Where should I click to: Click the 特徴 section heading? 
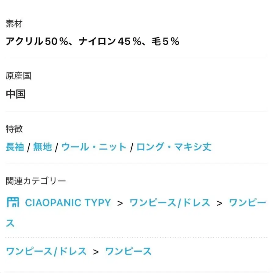[x=13, y=129]
